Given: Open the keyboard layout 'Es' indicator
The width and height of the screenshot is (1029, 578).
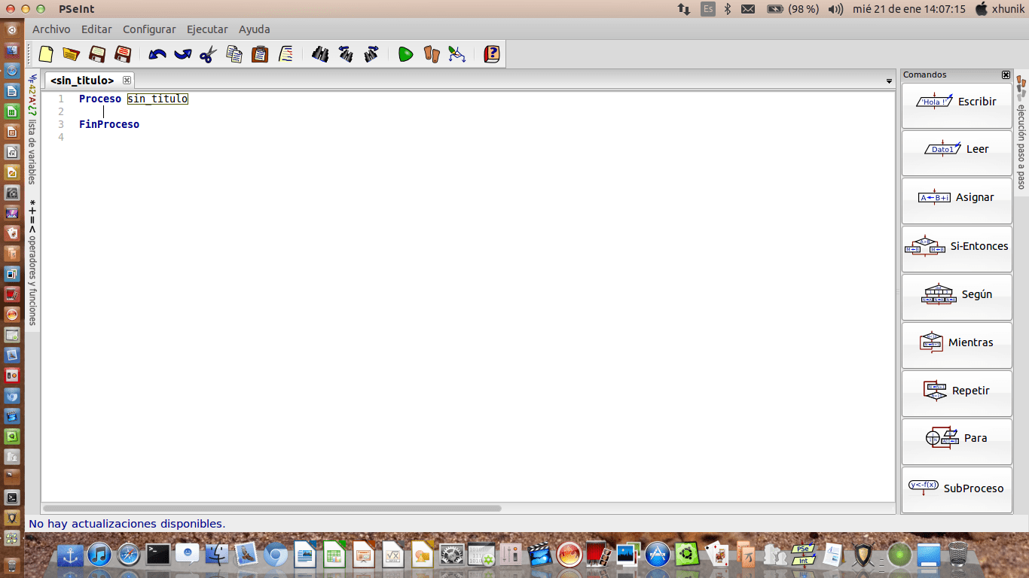Looking at the screenshot, I should (708, 9).
